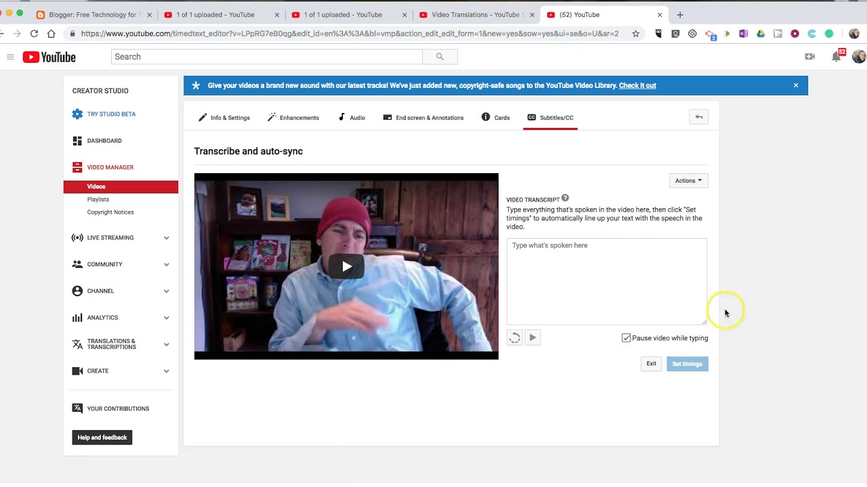Screen dimensions: 867x487
Task: Uncheck Pause video while typing
Action: click(626, 338)
